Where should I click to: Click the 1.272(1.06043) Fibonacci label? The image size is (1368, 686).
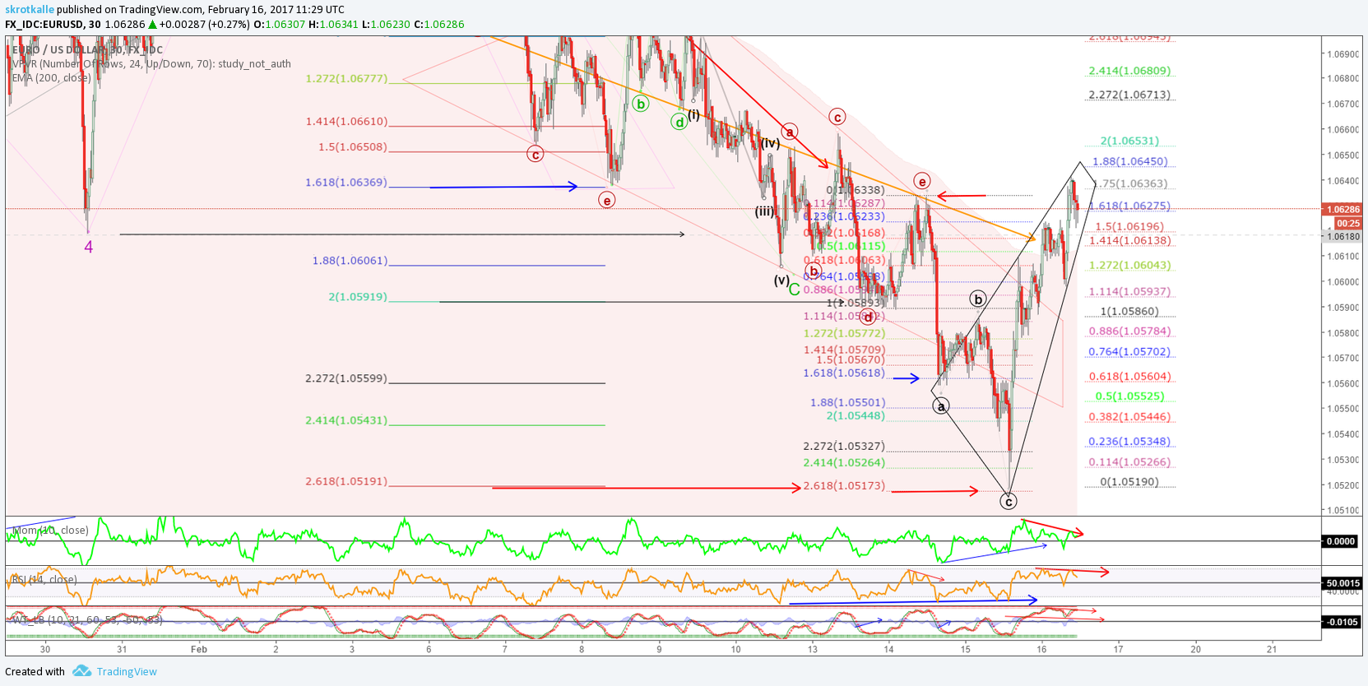[x=1129, y=266]
